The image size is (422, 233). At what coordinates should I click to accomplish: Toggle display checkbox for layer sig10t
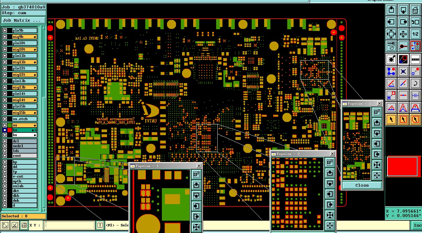coord(5,49)
